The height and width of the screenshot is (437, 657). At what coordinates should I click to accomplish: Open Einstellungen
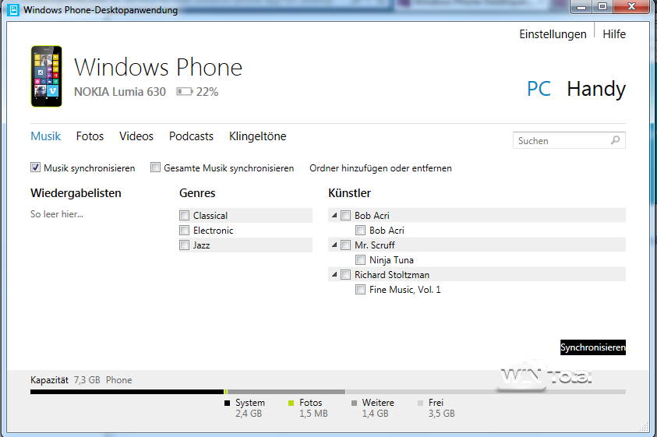[553, 34]
